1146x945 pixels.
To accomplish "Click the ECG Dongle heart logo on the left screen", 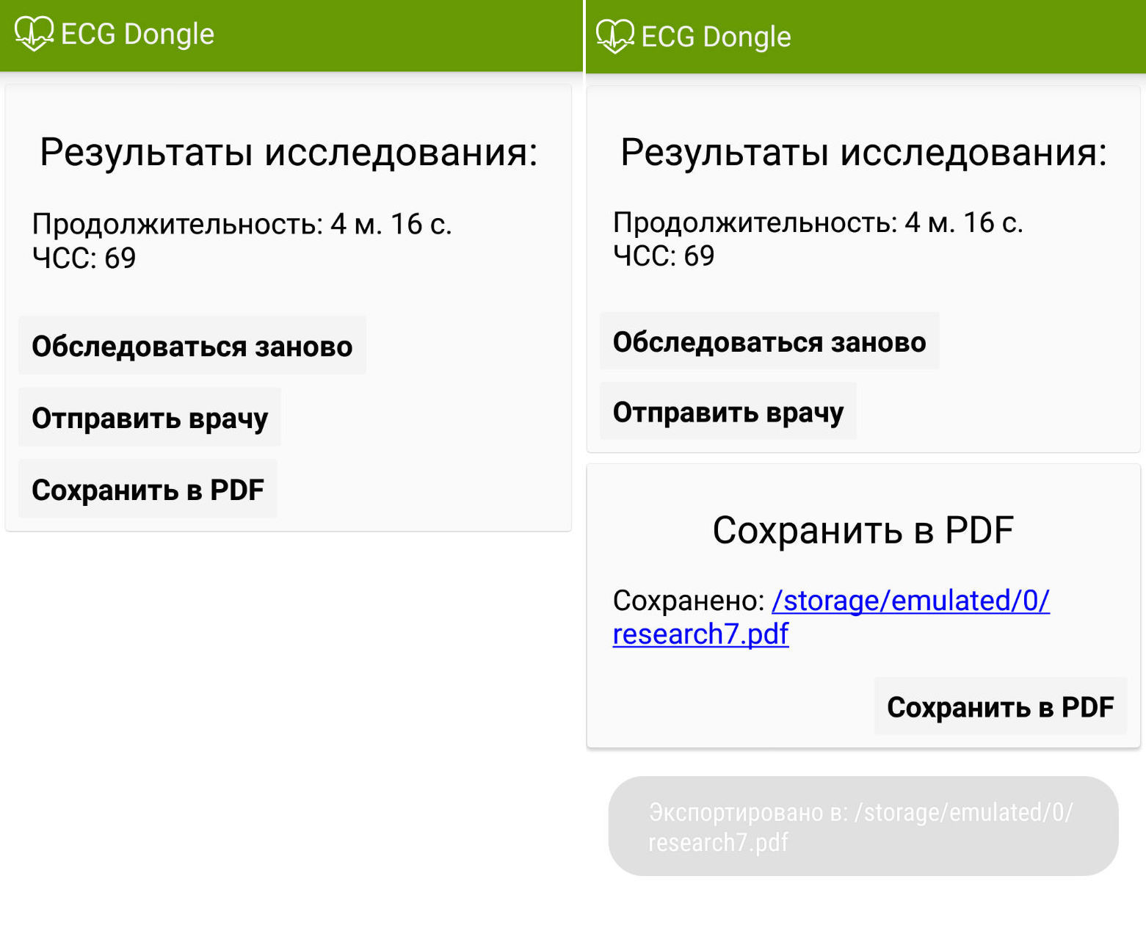I will click(x=35, y=33).
